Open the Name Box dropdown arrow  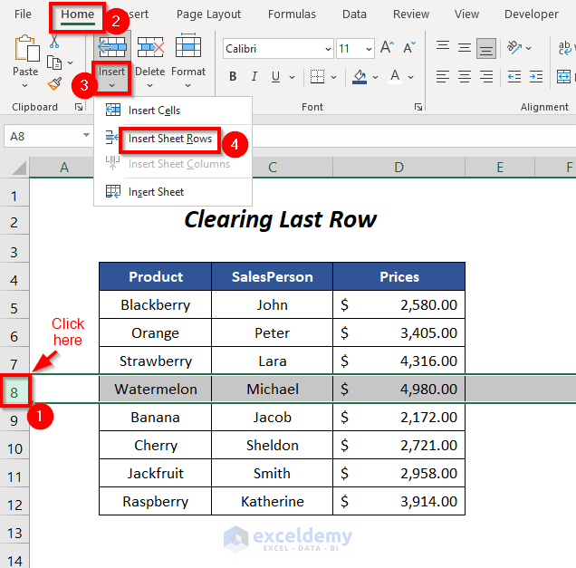[86, 135]
